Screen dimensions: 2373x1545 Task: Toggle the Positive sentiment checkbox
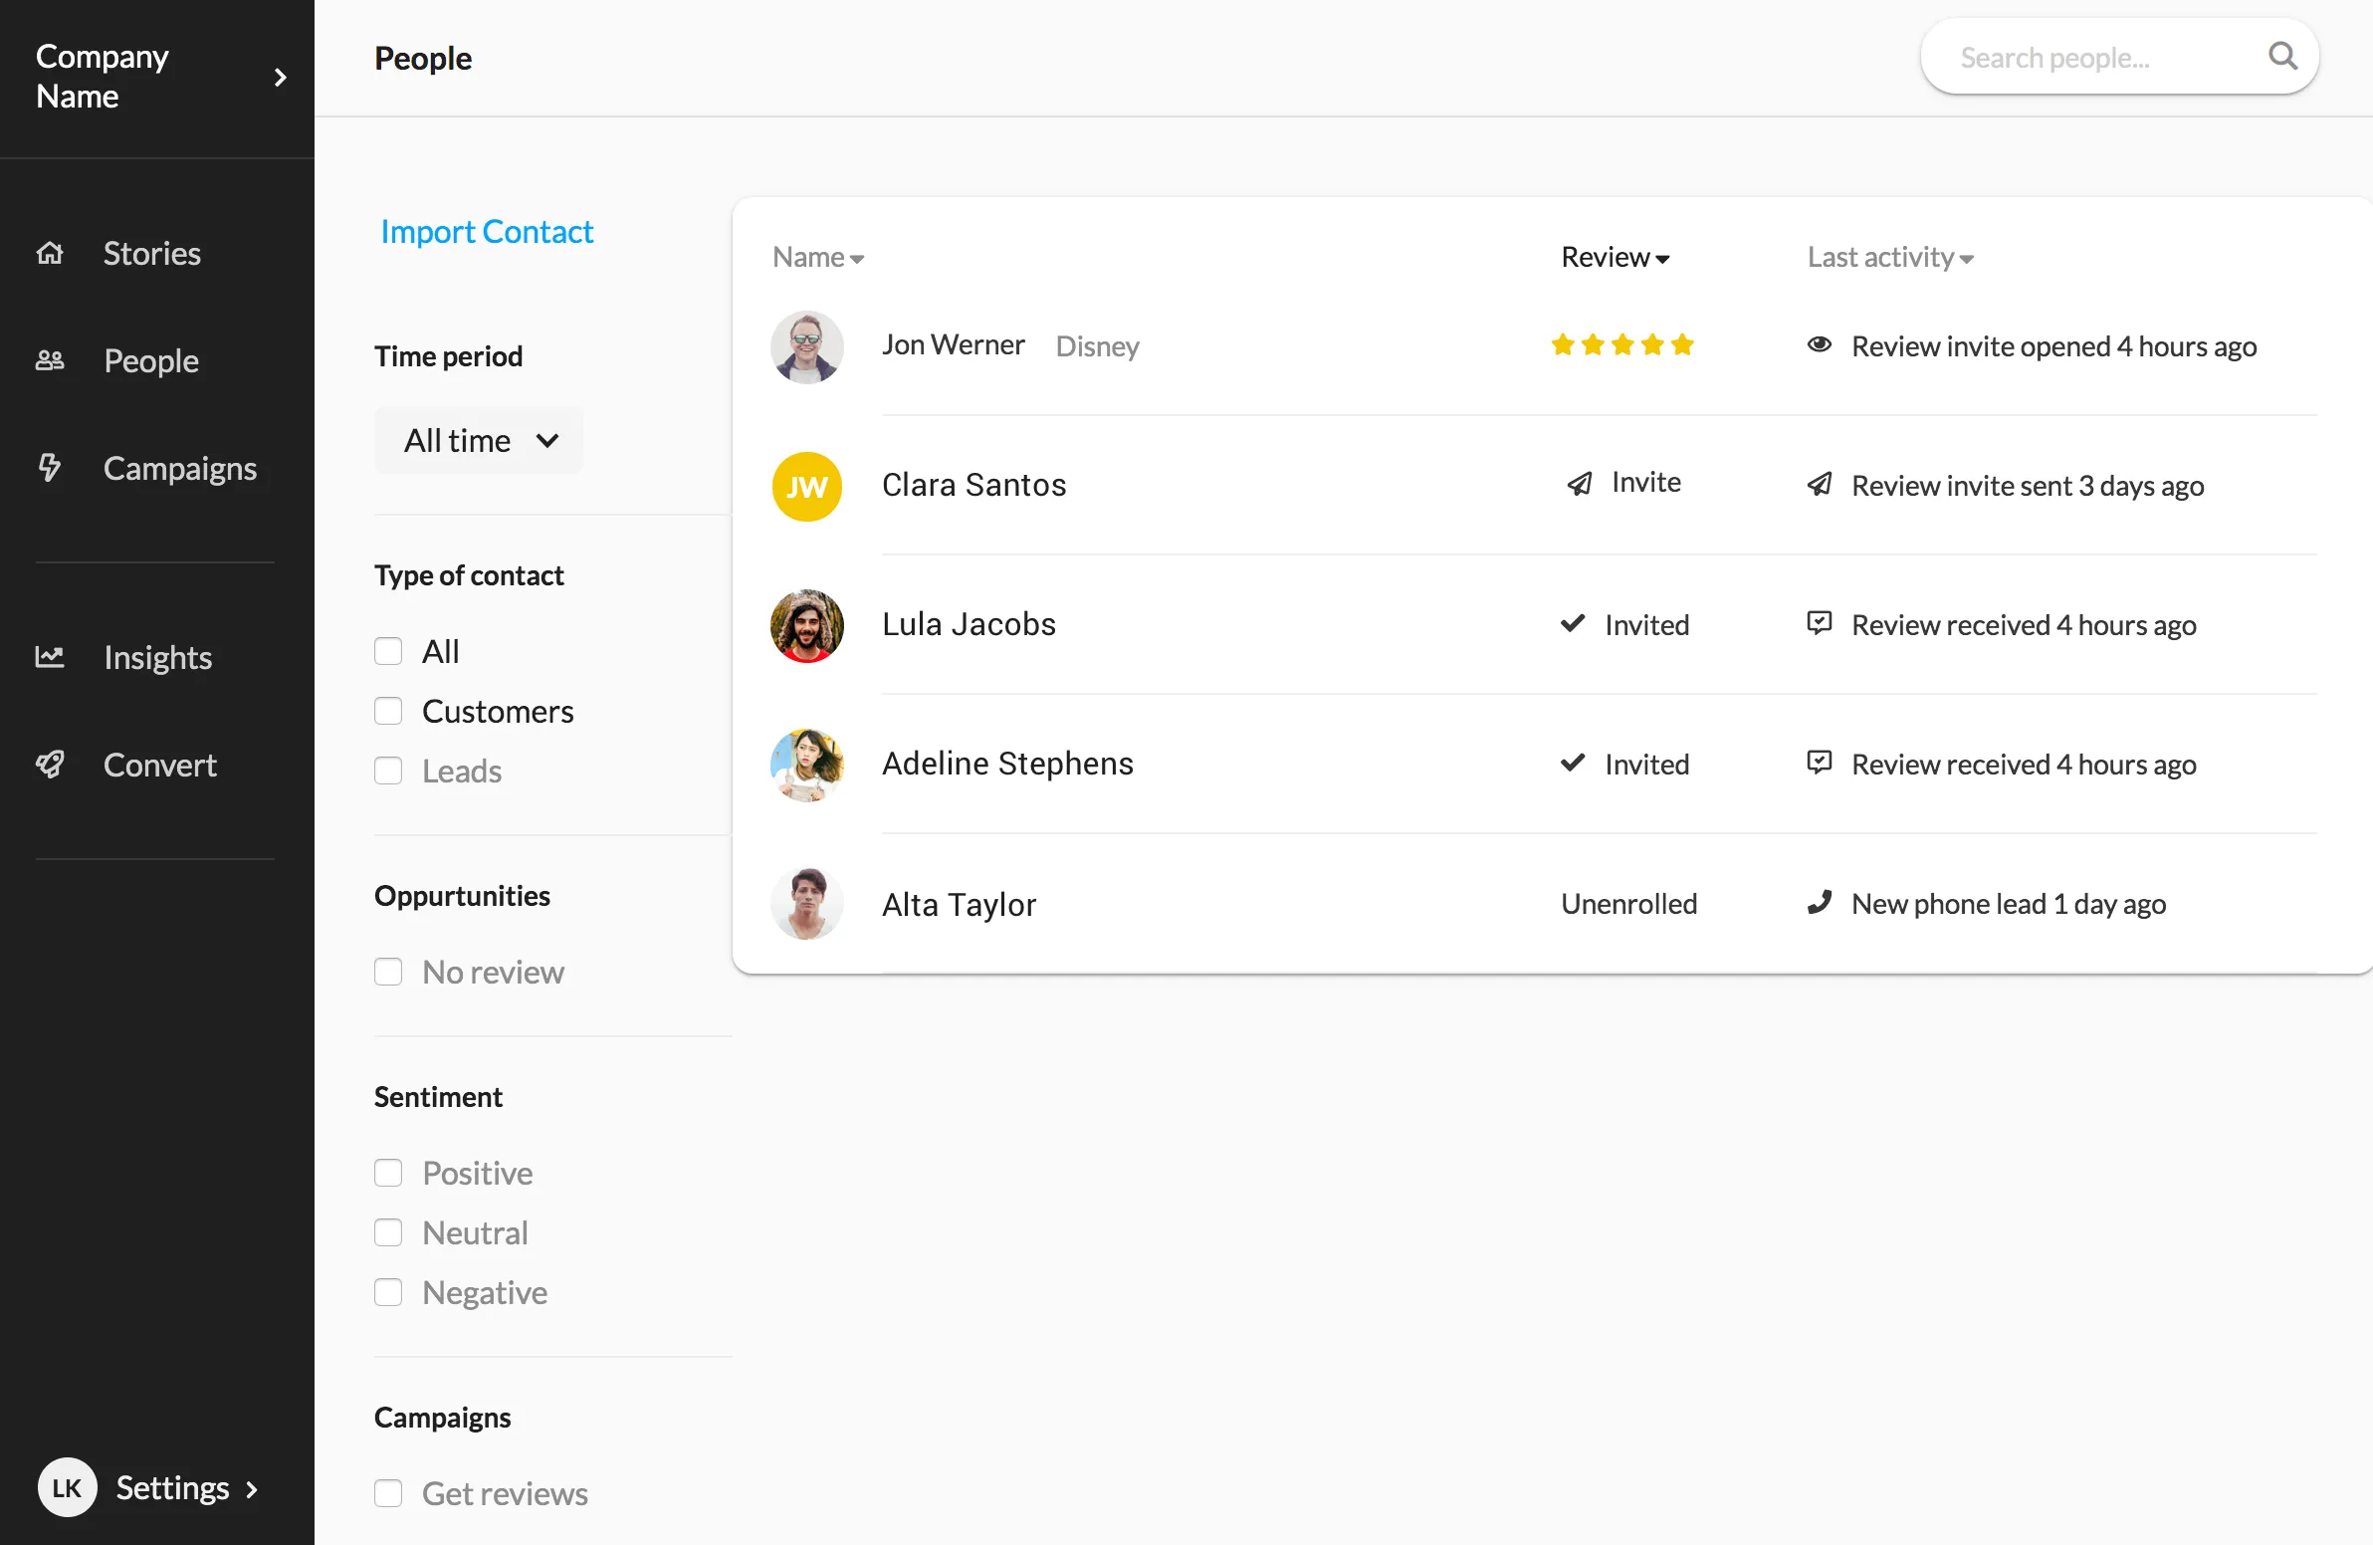[387, 1173]
